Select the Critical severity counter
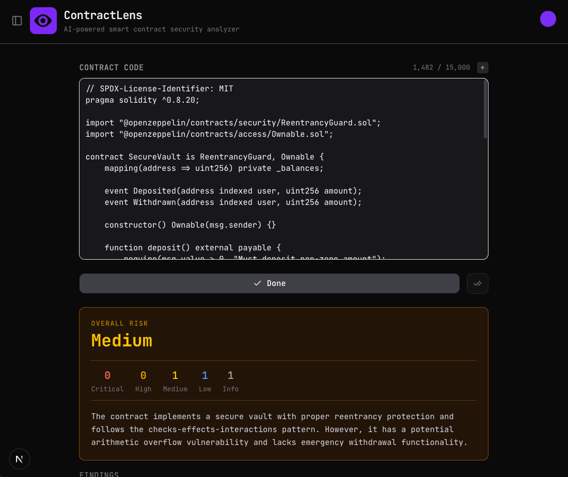568x477 pixels. (x=107, y=381)
